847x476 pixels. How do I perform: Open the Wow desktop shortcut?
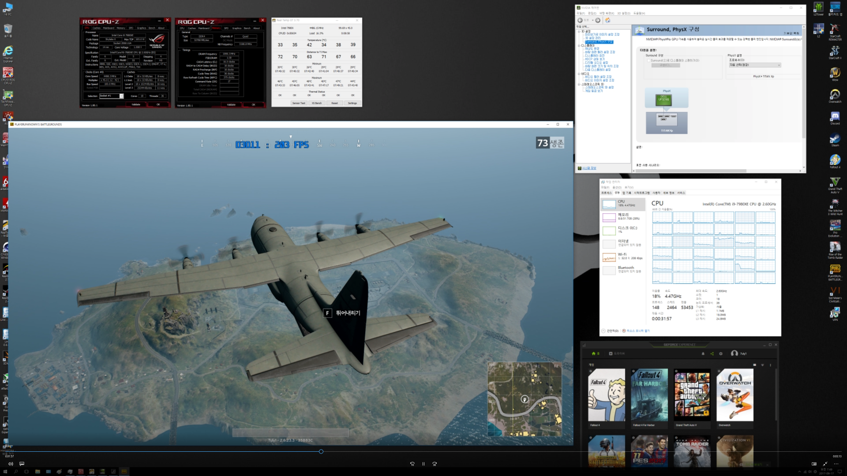835,74
